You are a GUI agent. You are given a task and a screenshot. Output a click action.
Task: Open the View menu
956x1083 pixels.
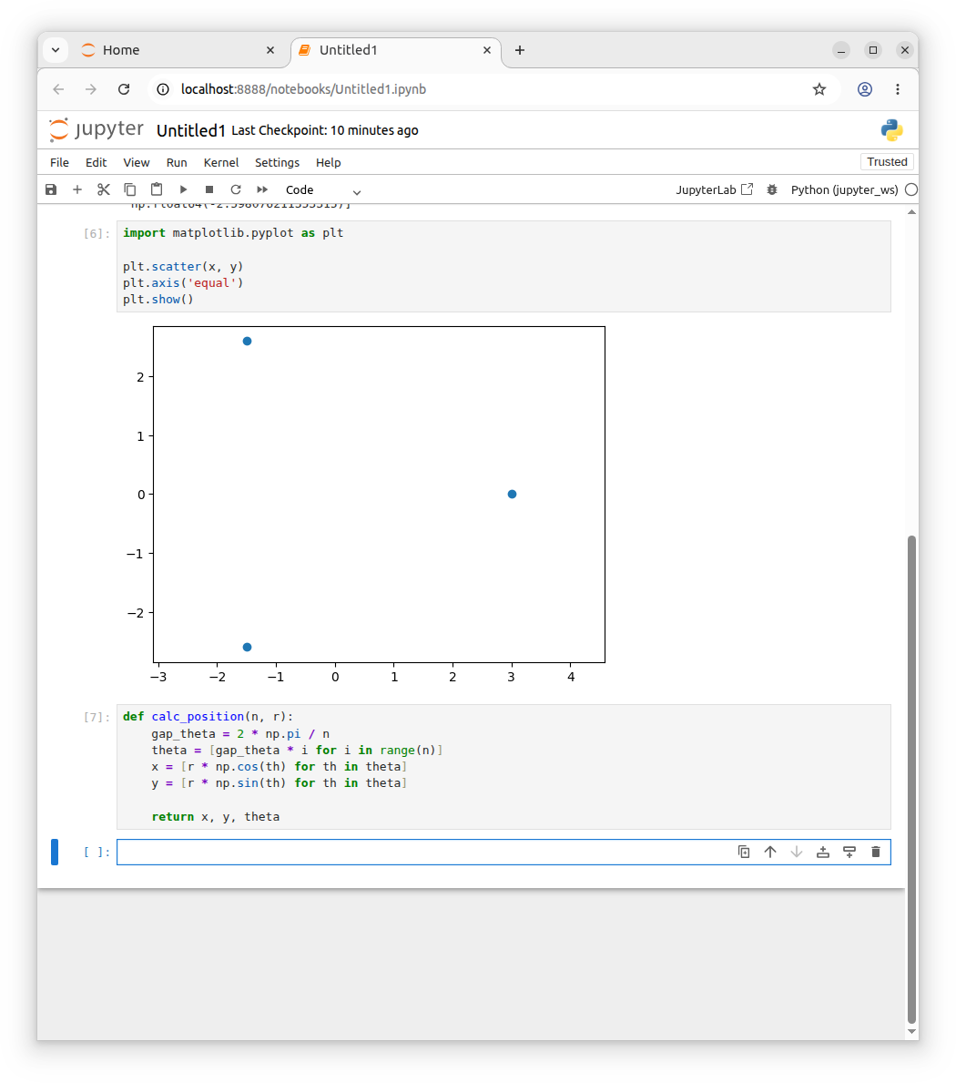click(136, 162)
